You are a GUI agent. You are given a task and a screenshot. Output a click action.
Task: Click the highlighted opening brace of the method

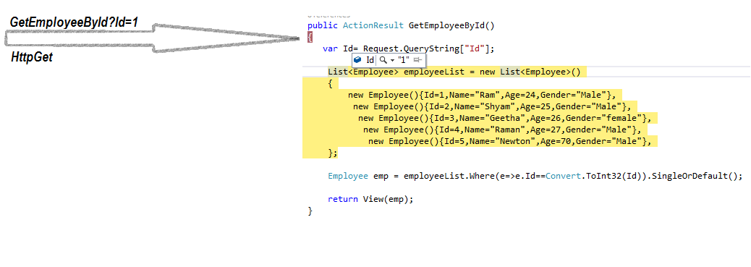pyautogui.click(x=310, y=37)
